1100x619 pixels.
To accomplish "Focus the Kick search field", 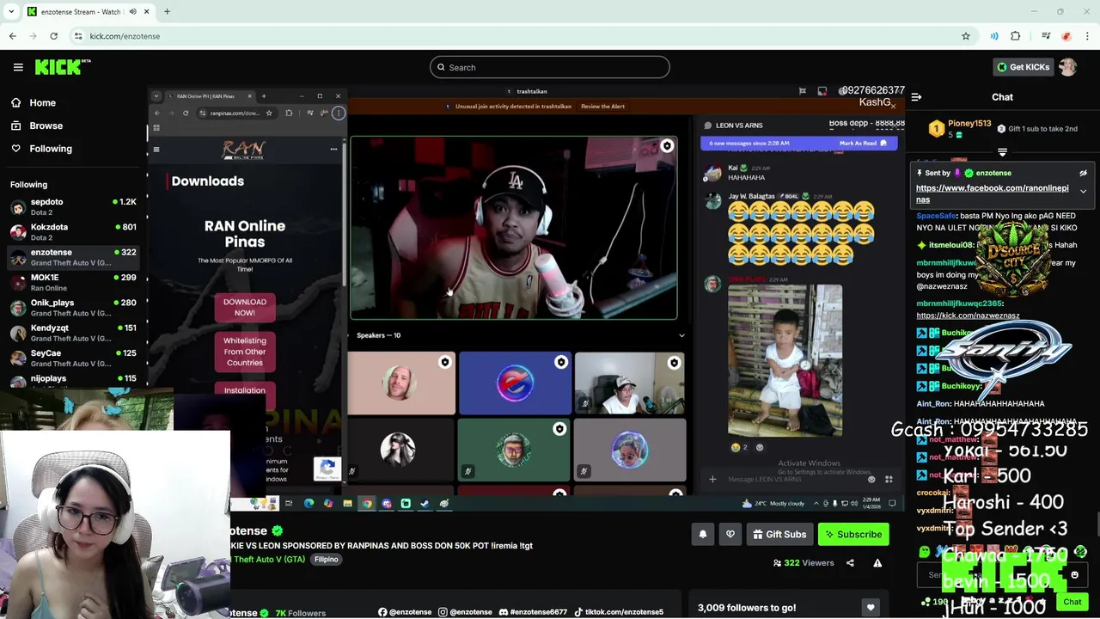I will click(550, 67).
